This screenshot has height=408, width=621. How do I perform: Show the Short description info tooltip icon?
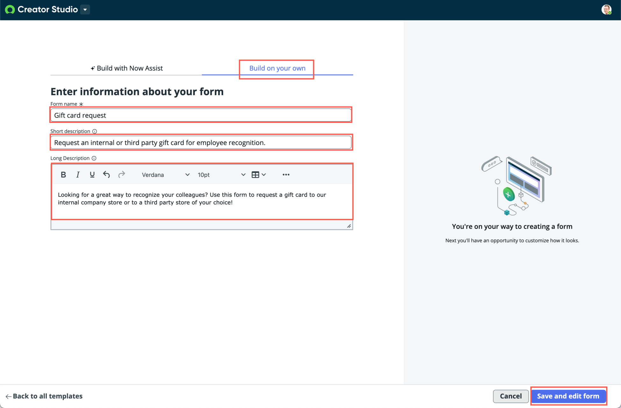[x=95, y=131]
